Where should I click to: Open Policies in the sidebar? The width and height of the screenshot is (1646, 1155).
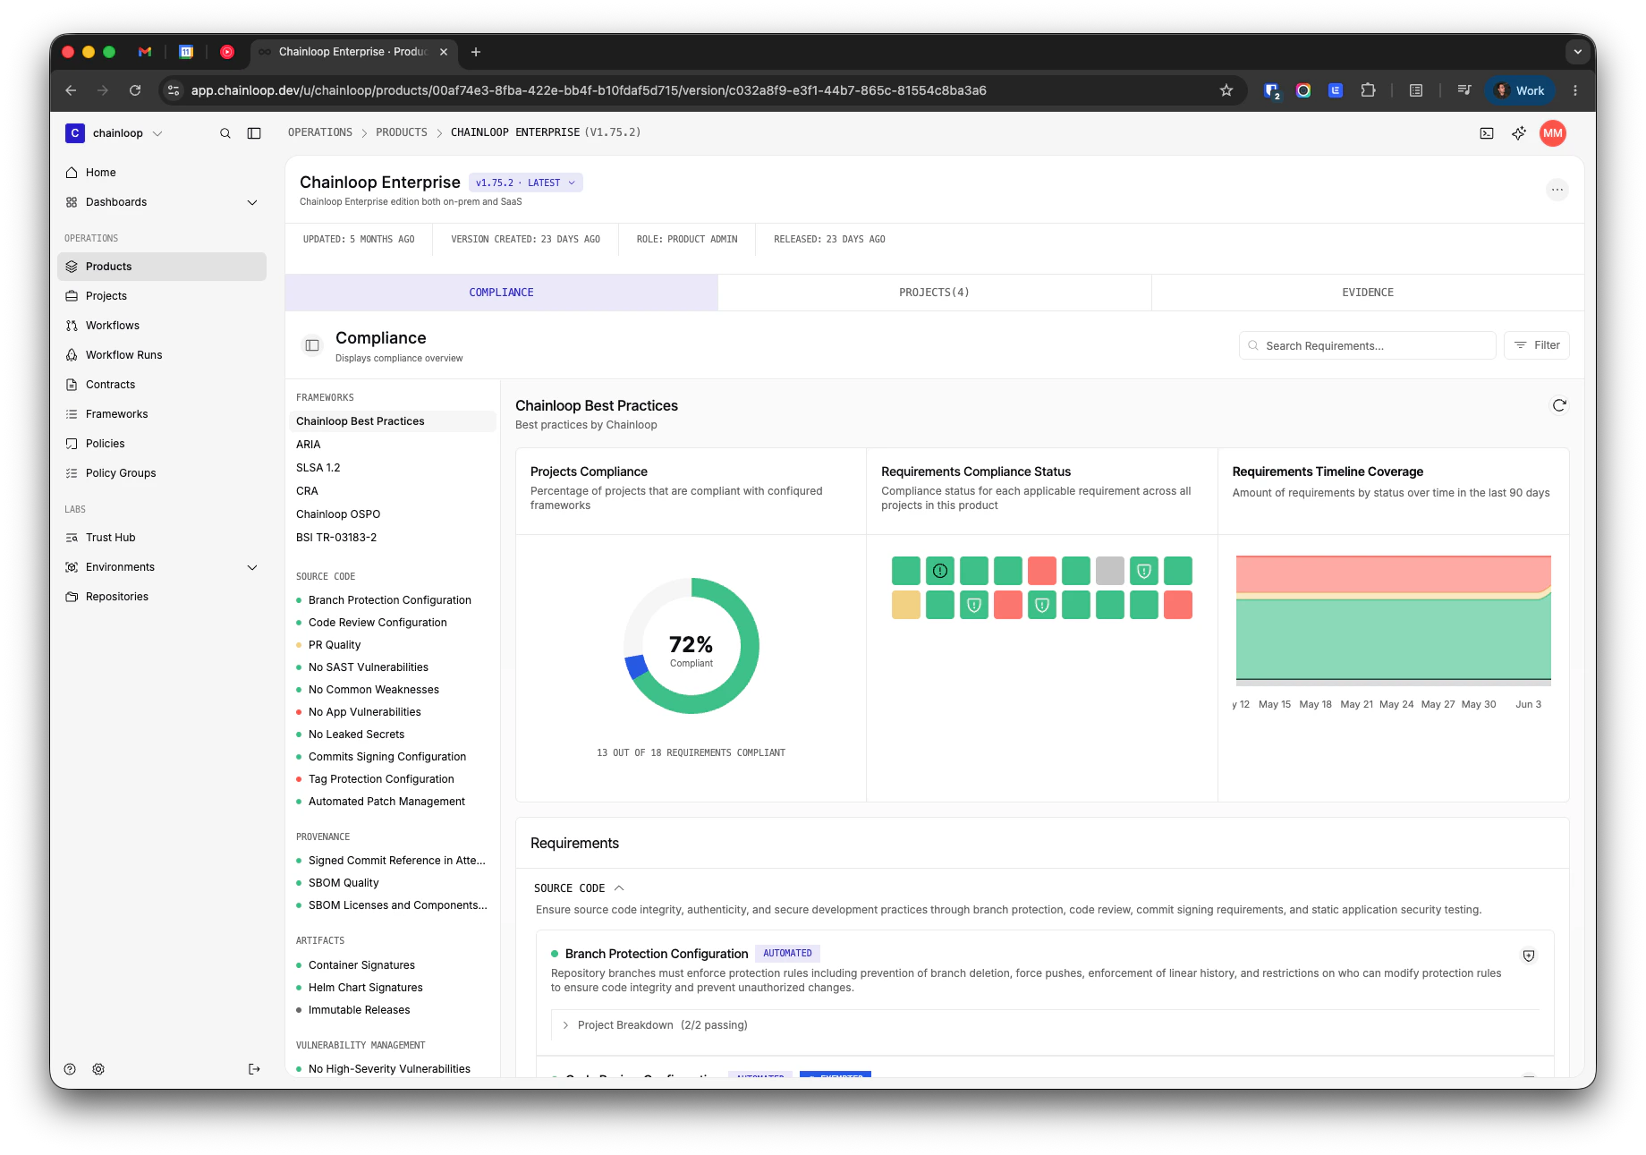pyautogui.click(x=162, y=444)
